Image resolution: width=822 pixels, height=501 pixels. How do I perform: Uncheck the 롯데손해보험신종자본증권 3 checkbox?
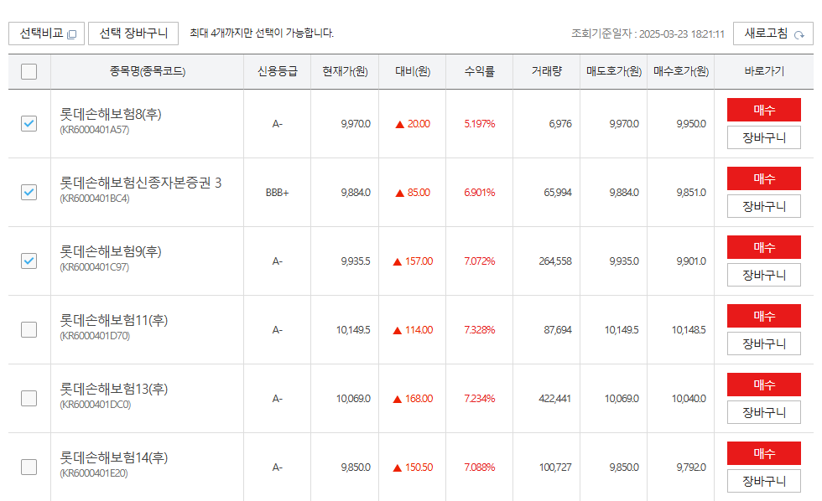(x=29, y=192)
